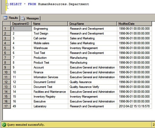Select the GroupName column header
Image resolution: width=155 pixels, height=128 pixels.
(x=92, y=24)
